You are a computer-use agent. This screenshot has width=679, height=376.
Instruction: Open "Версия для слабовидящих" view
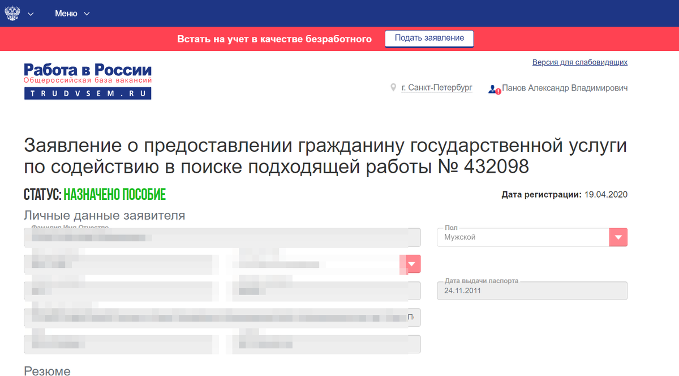tap(579, 62)
